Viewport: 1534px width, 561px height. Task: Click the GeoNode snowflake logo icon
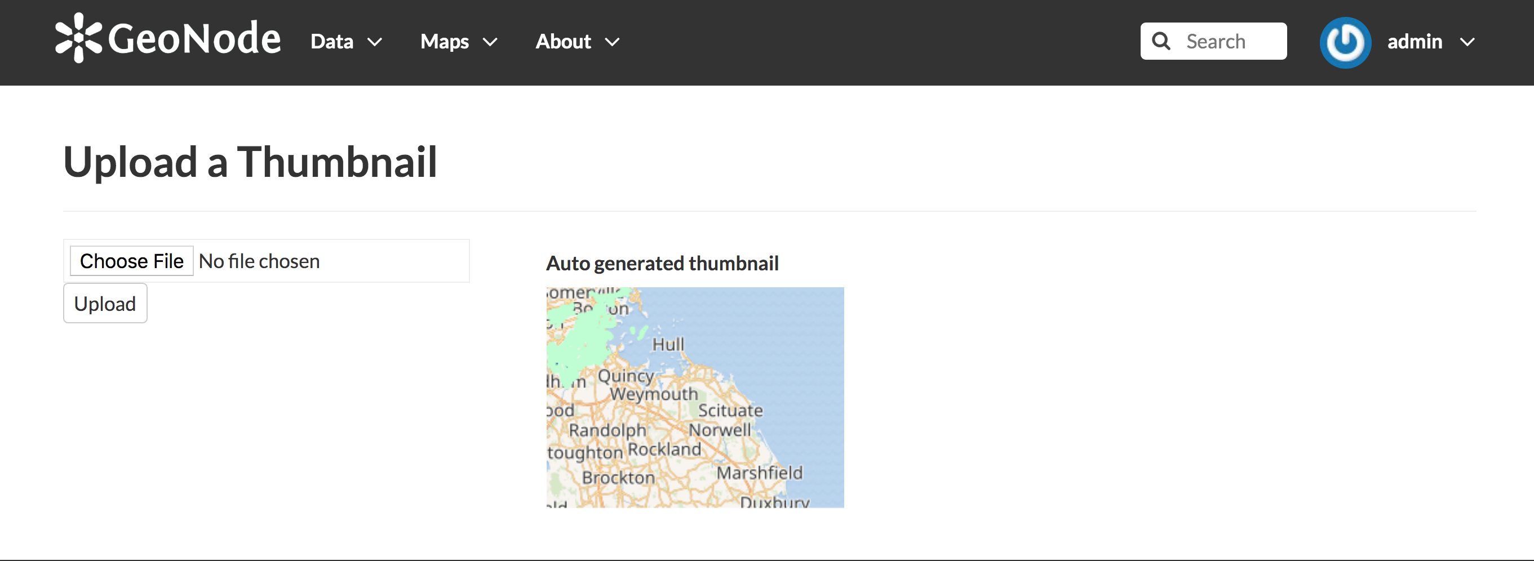(78, 38)
